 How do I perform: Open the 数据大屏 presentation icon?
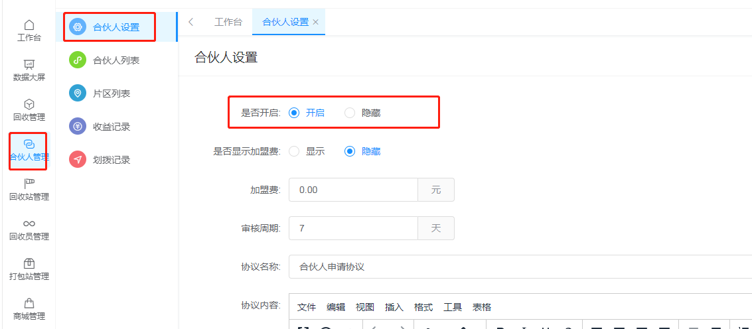pos(29,64)
